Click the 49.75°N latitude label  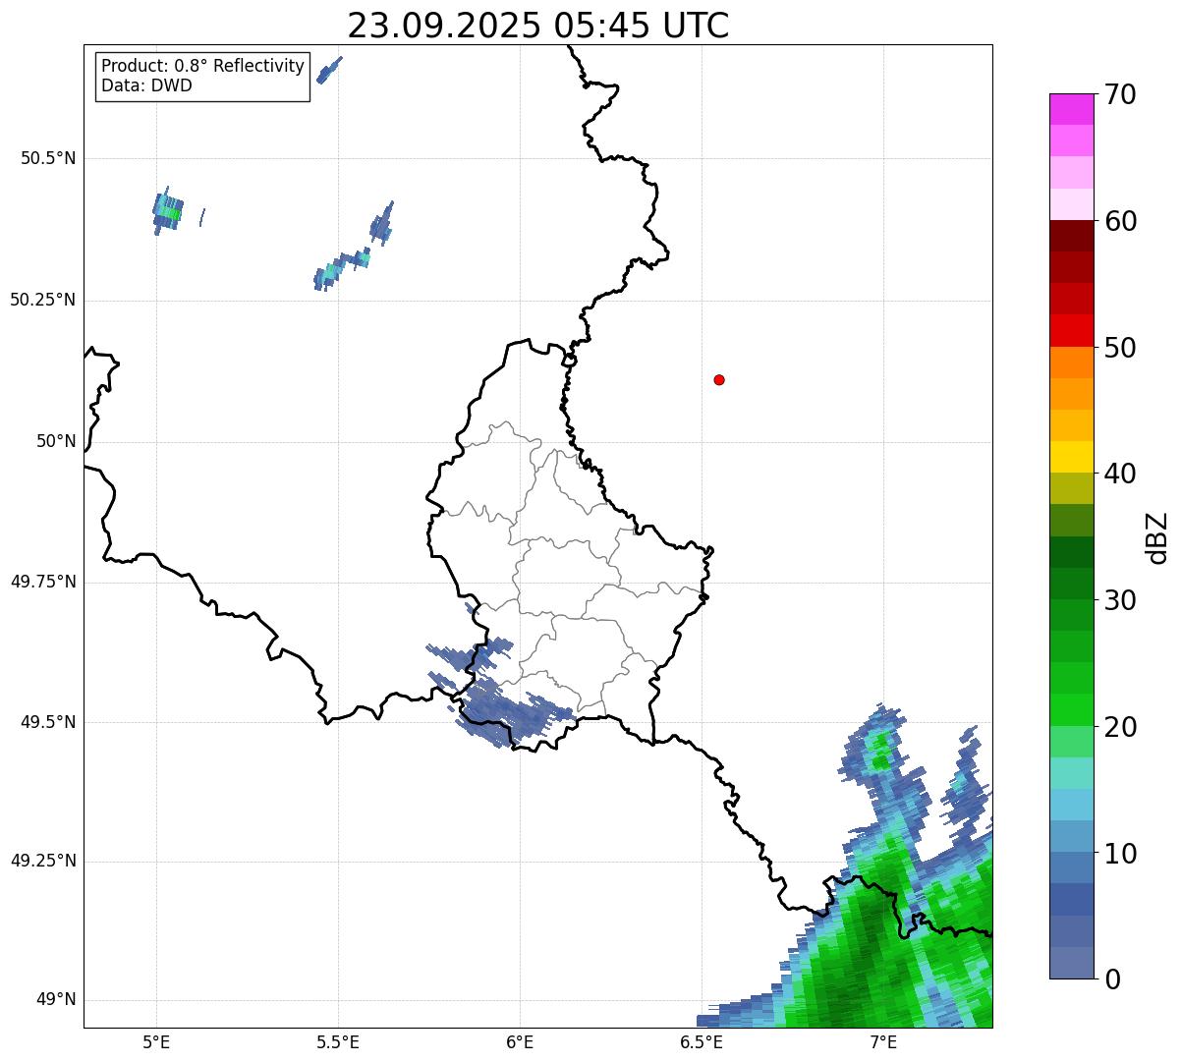click(x=43, y=582)
